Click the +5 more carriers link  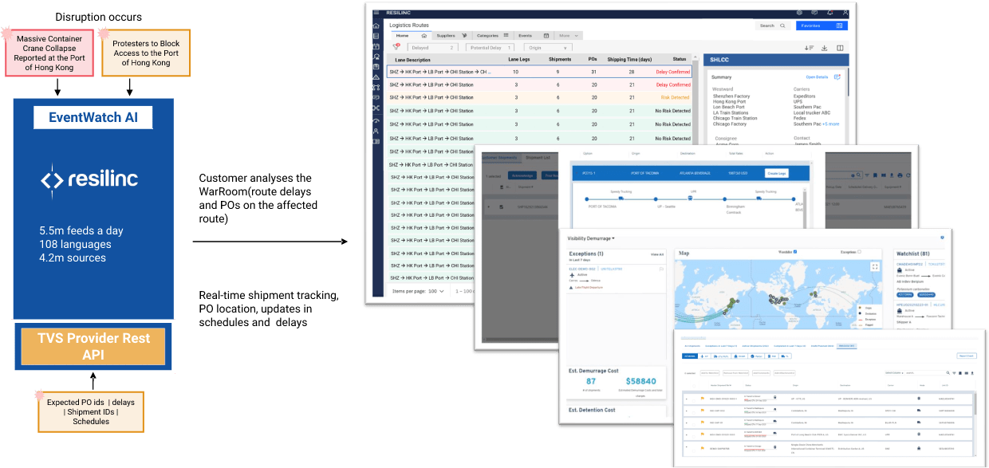(831, 124)
